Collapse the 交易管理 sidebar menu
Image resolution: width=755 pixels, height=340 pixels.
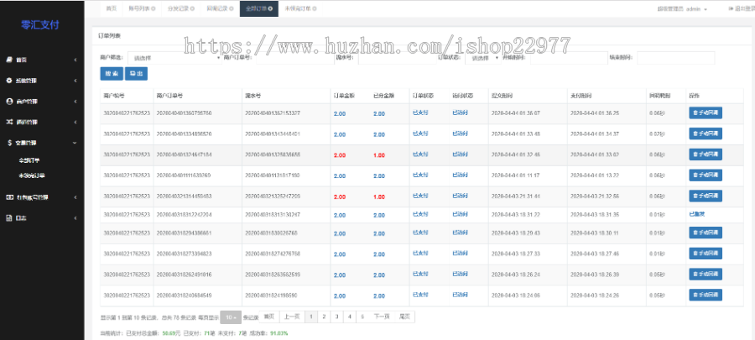click(75, 143)
